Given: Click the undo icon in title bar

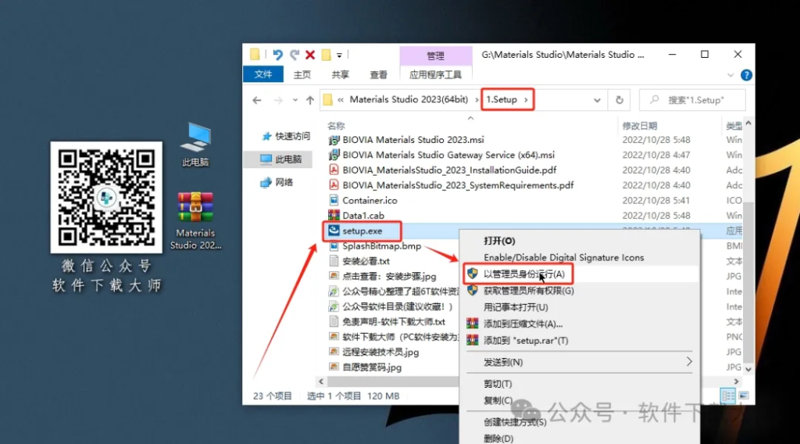Looking at the screenshot, I should (277, 55).
